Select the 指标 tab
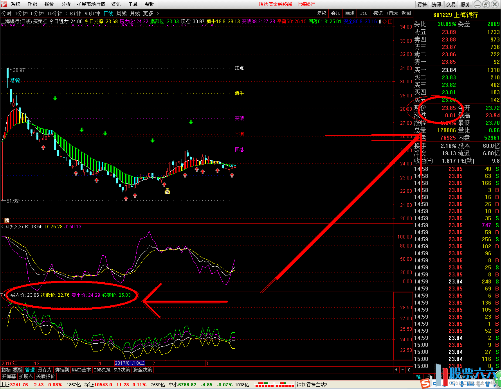 pyautogui.click(x=6, y=369)
